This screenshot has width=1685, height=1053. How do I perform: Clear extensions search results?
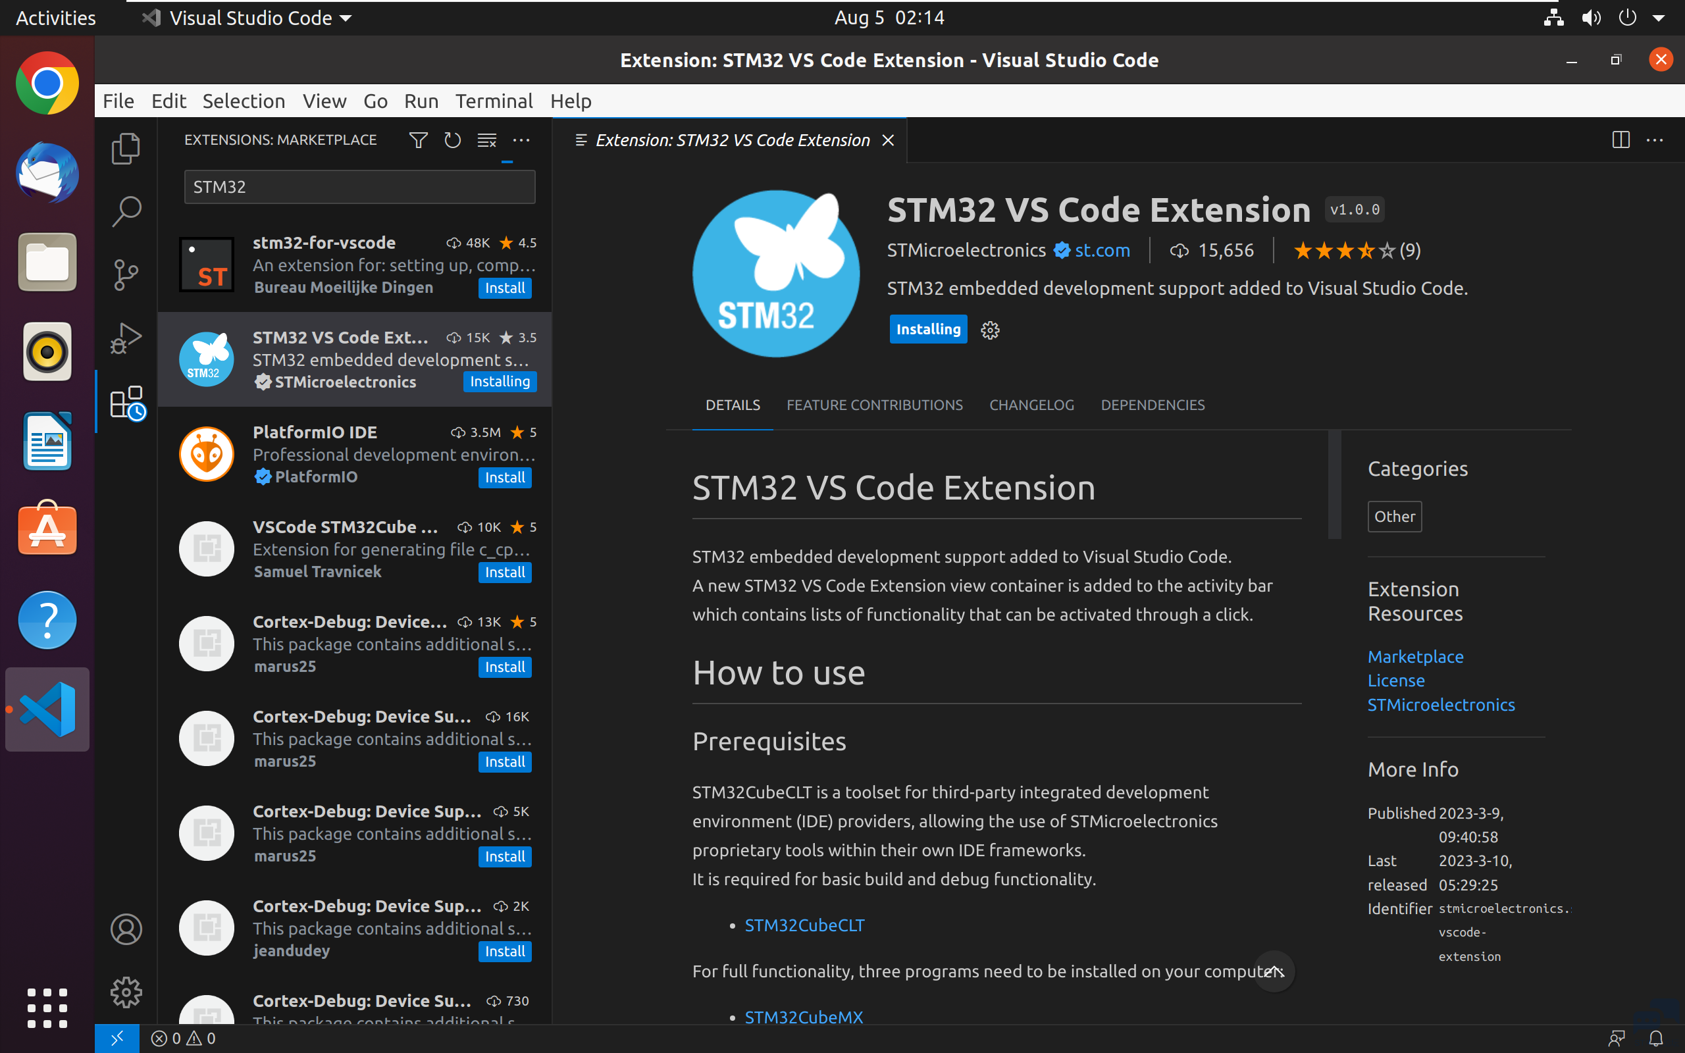(486, 140)
